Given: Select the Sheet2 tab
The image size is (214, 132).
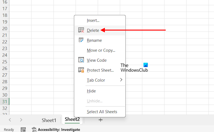Looking at the screenshot, I should (72, 119).
